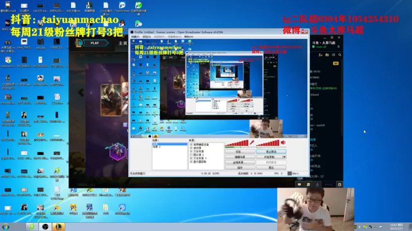Toggle the 游戏源 source checkbox

(191, 148)
